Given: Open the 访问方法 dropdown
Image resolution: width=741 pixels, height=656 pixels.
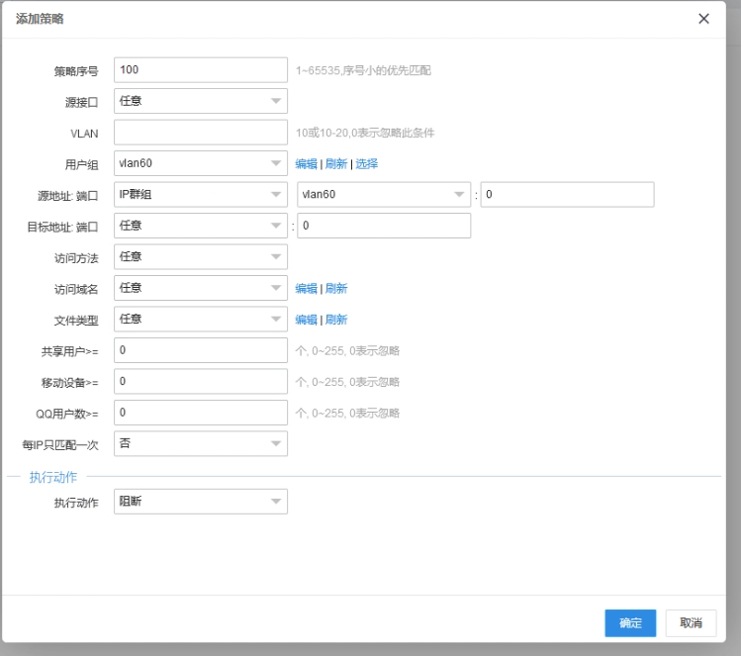Looking at the screenshot, I should click(x=201, y=257).
